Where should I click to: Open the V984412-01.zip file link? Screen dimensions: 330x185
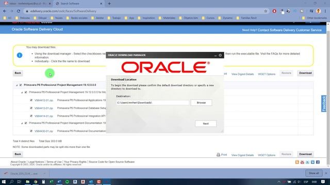coord(44,101)
